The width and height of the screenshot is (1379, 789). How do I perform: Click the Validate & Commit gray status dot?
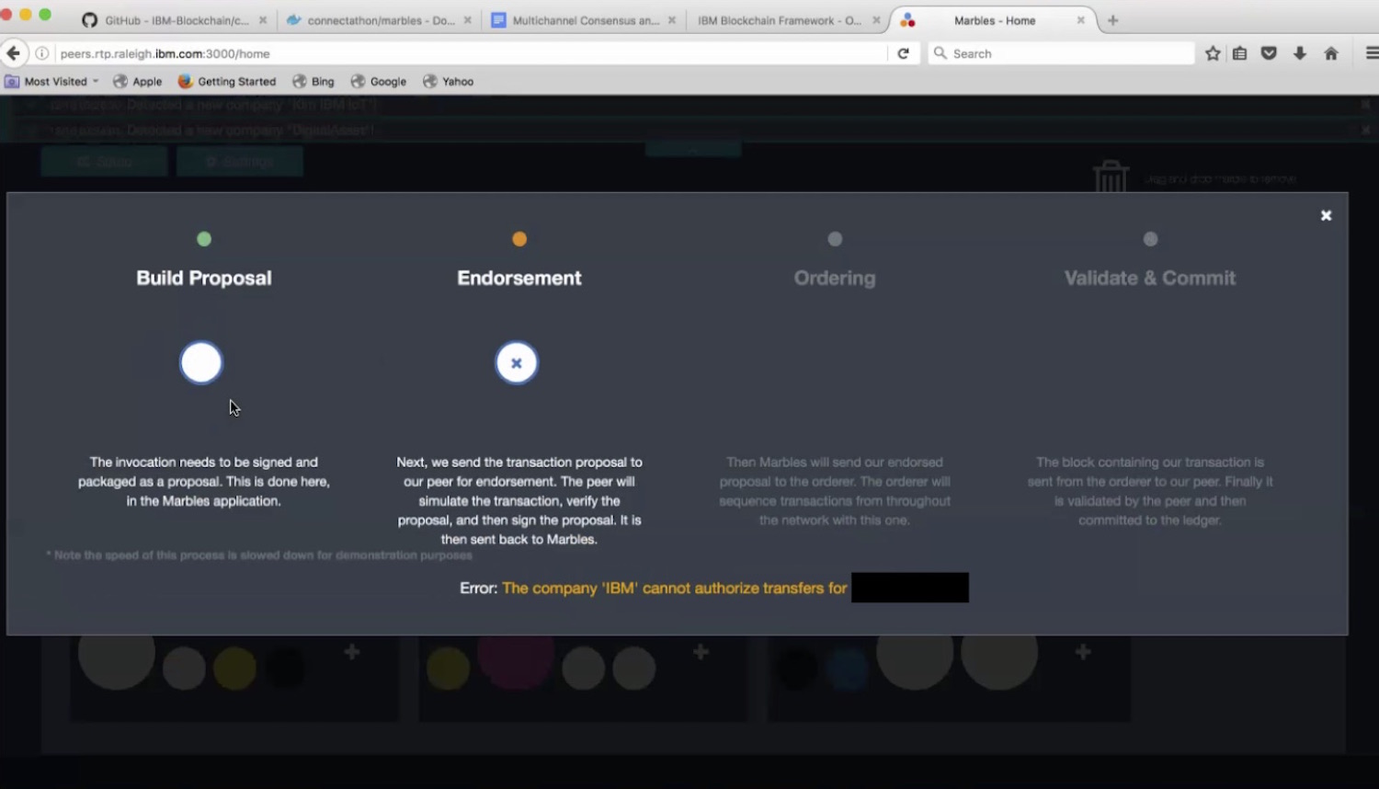1150,239
